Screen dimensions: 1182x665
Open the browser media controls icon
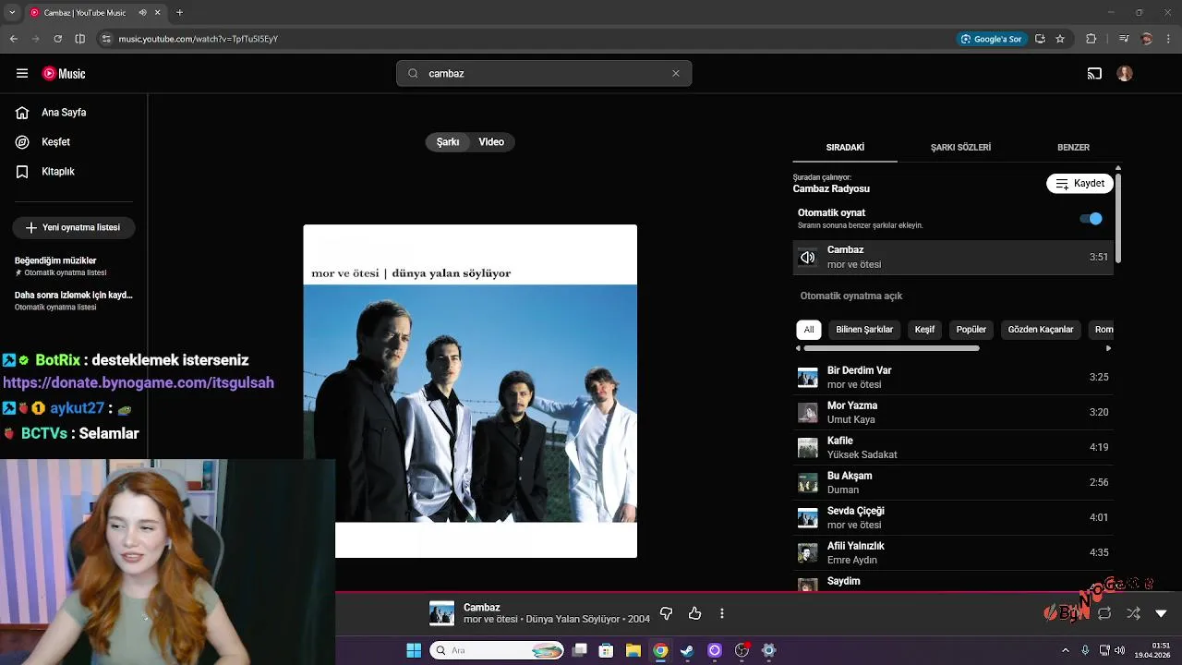[1123, 39]
